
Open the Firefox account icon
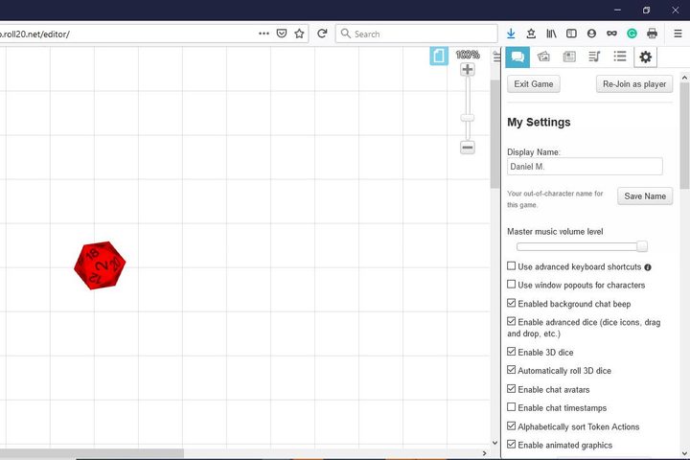click(x=592, y=34)
